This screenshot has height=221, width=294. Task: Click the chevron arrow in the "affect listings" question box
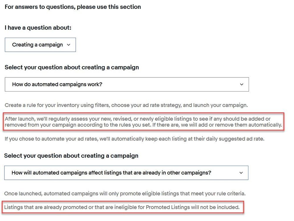241,173
